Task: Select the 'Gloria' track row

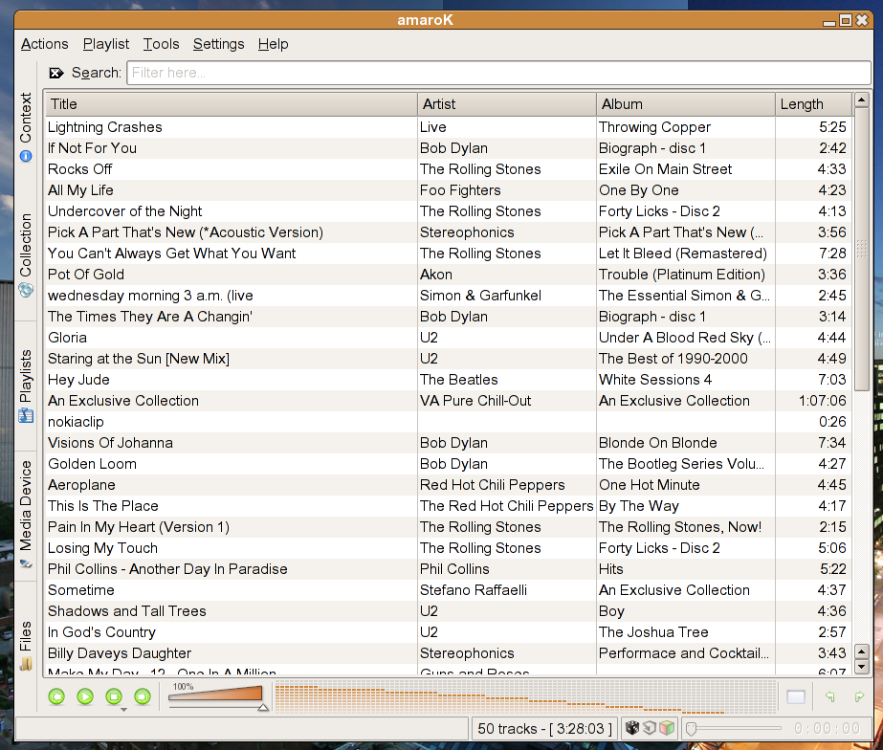Action: tap(449, 338)
